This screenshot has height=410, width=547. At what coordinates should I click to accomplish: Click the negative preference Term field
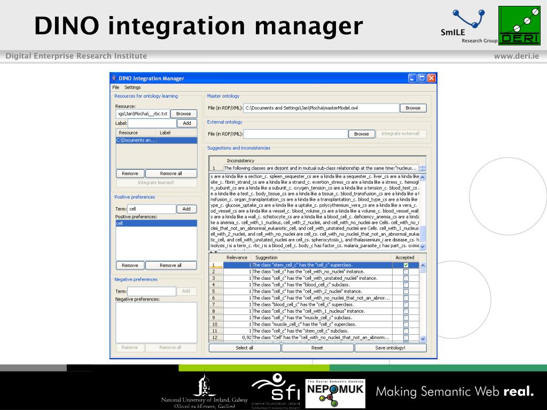[152, 291]
